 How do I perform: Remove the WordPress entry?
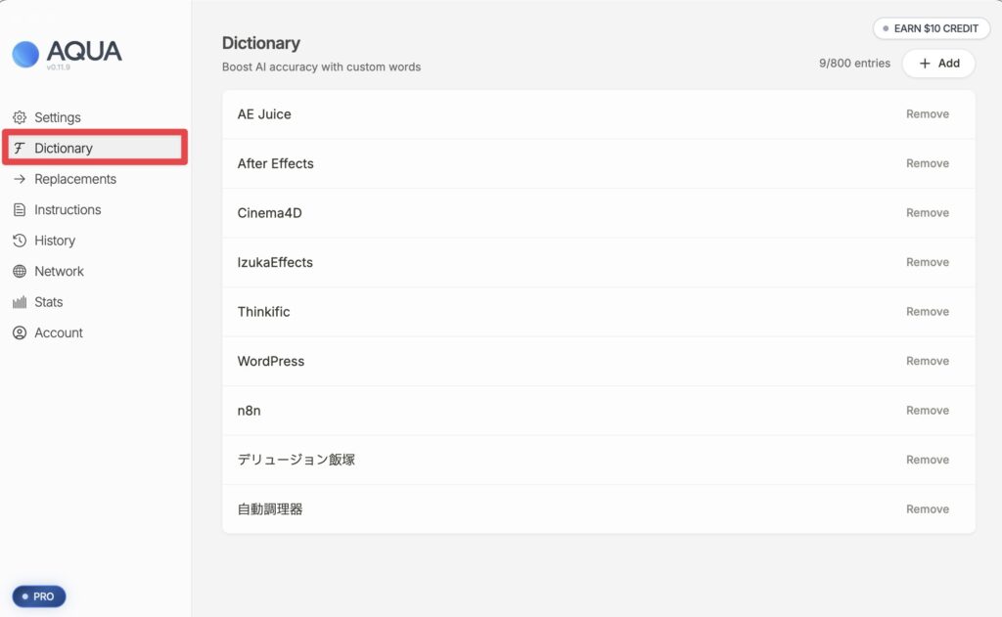(x=927, y=361)
